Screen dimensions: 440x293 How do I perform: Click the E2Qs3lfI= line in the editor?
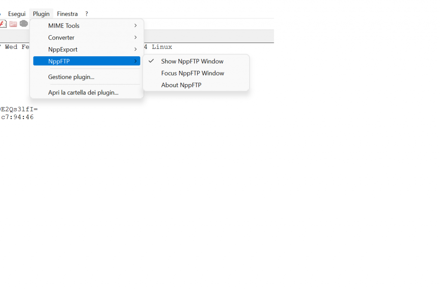(19, 109)
